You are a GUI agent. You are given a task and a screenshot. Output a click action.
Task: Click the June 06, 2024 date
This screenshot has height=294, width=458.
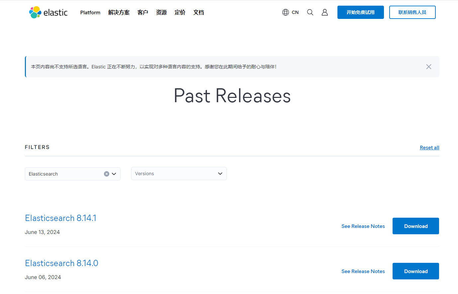(43, 277)
